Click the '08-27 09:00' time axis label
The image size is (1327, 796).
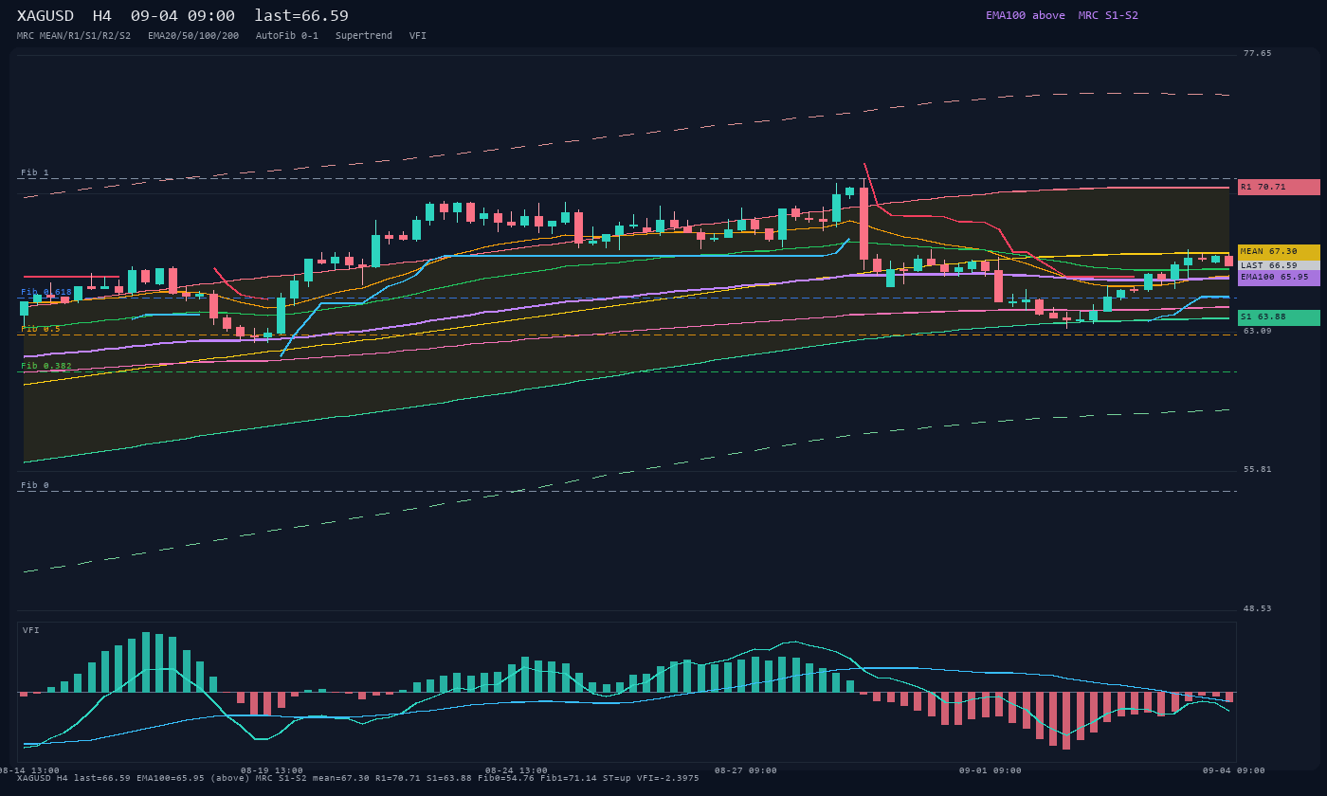tap(746, 770)
